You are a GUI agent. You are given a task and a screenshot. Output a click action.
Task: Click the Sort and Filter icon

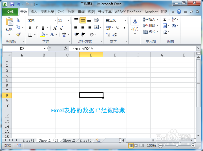coord(174,19)
